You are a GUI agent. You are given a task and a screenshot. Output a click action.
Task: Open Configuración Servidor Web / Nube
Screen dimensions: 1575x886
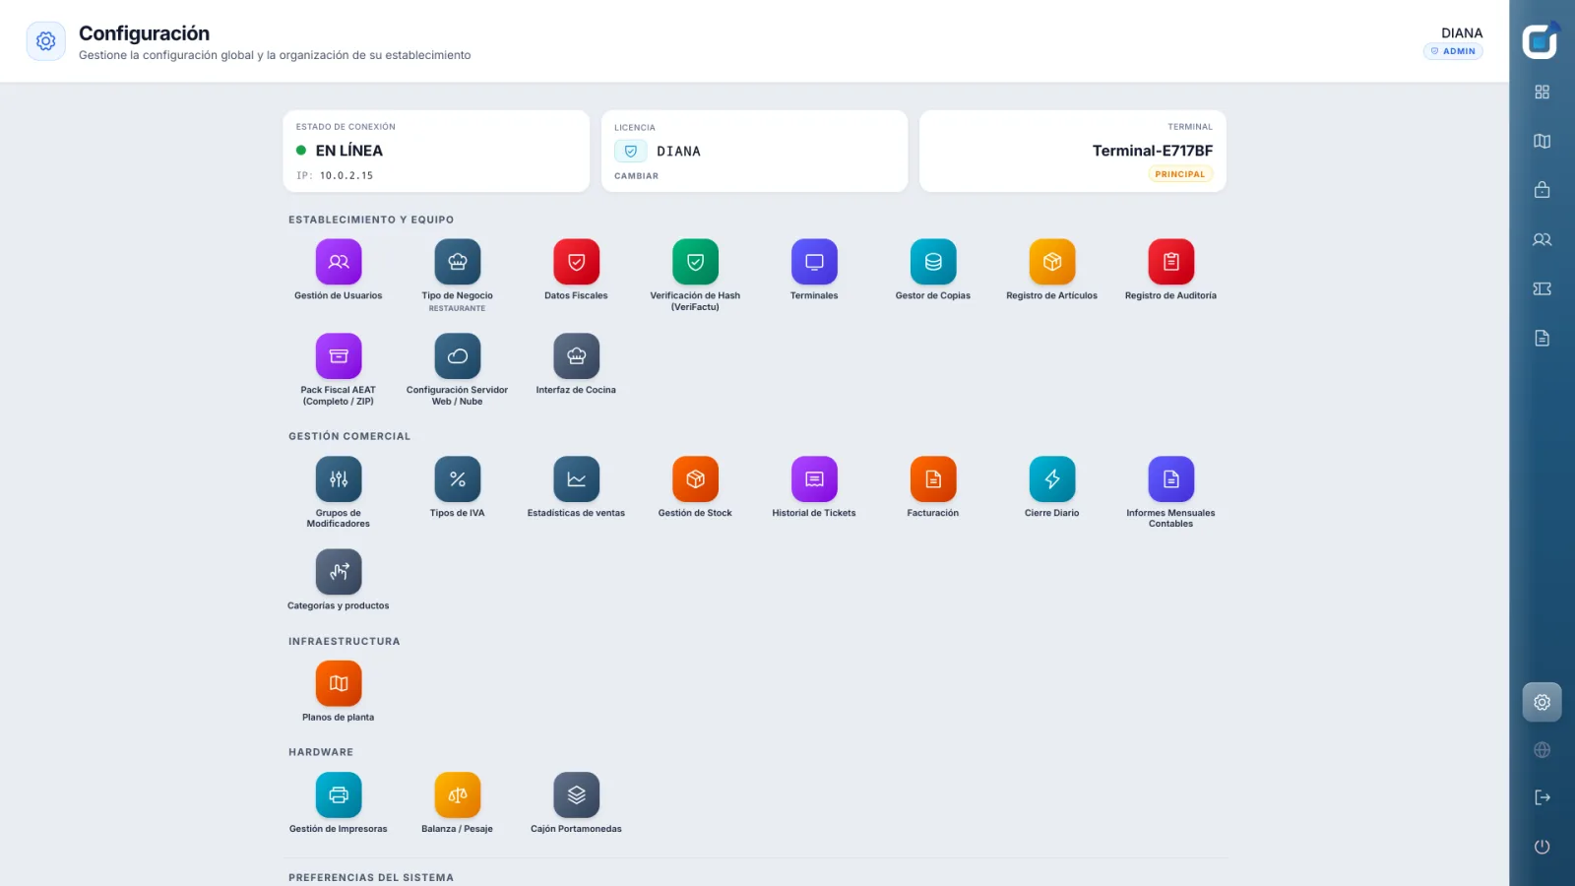(x=458, y=356)
